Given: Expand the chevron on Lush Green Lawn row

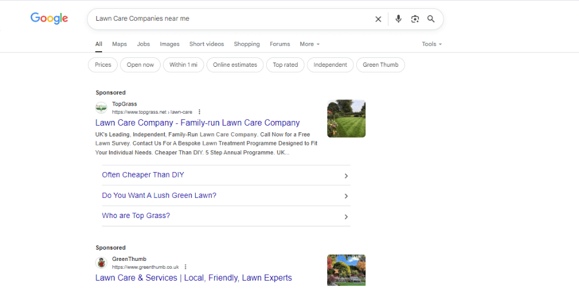Looking at the screenshot, I should coord(346,196).
